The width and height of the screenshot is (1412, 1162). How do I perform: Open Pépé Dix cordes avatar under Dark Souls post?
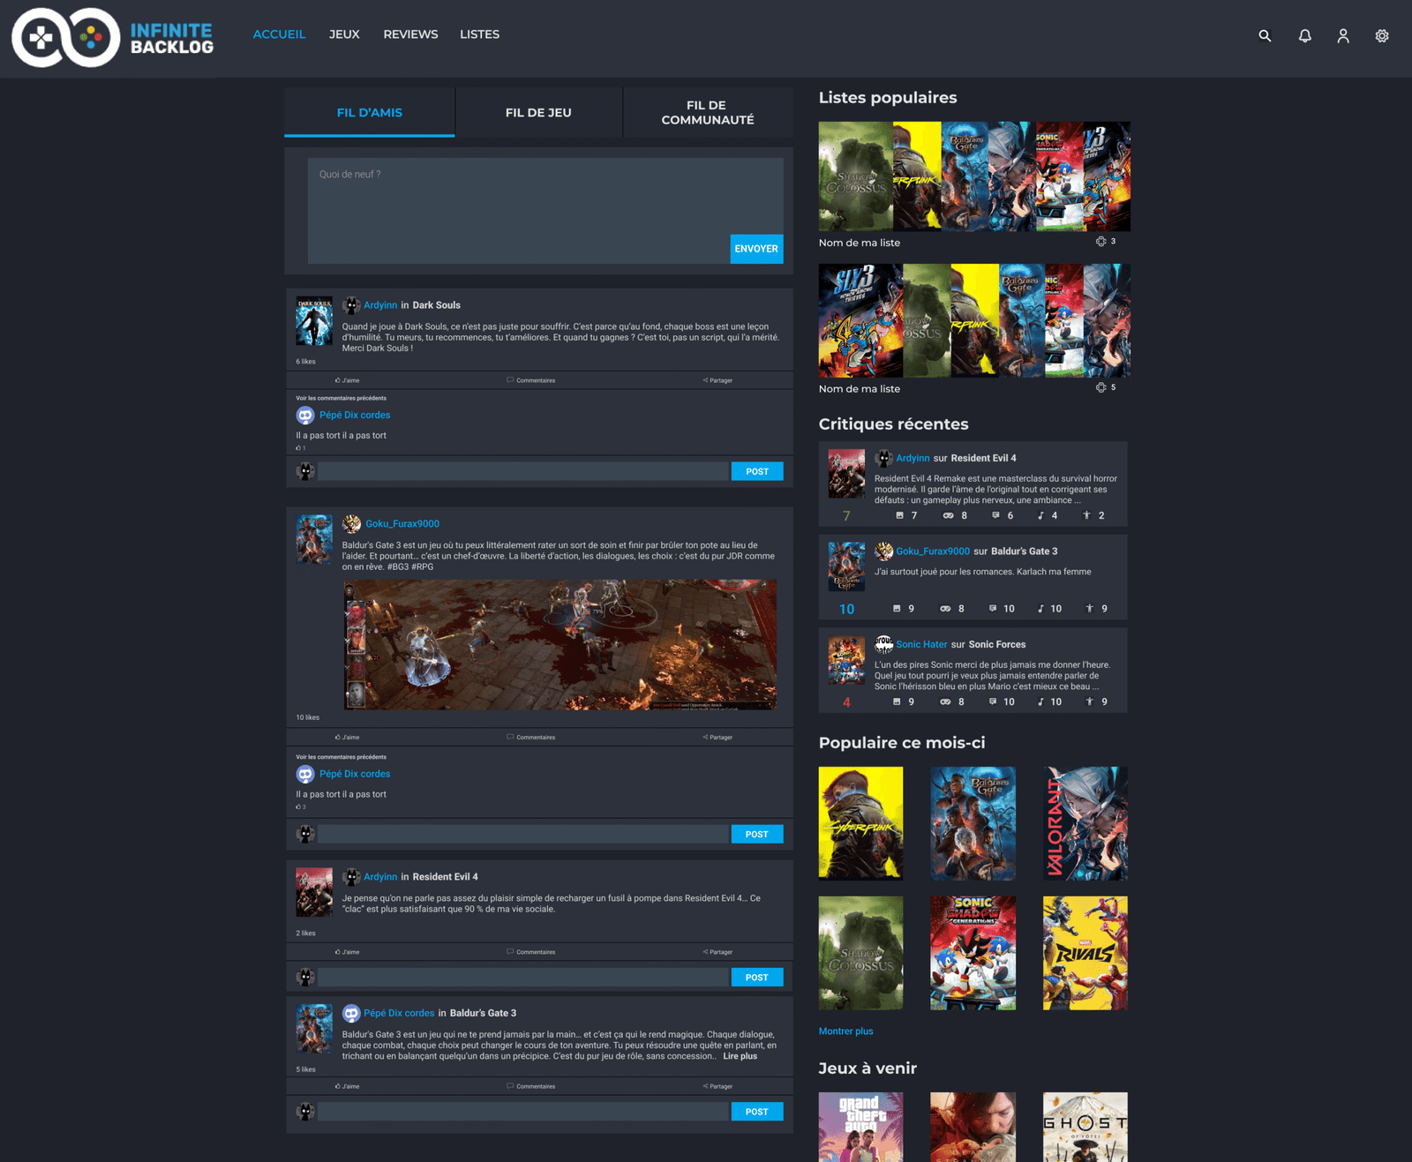[x=305, y=415]
